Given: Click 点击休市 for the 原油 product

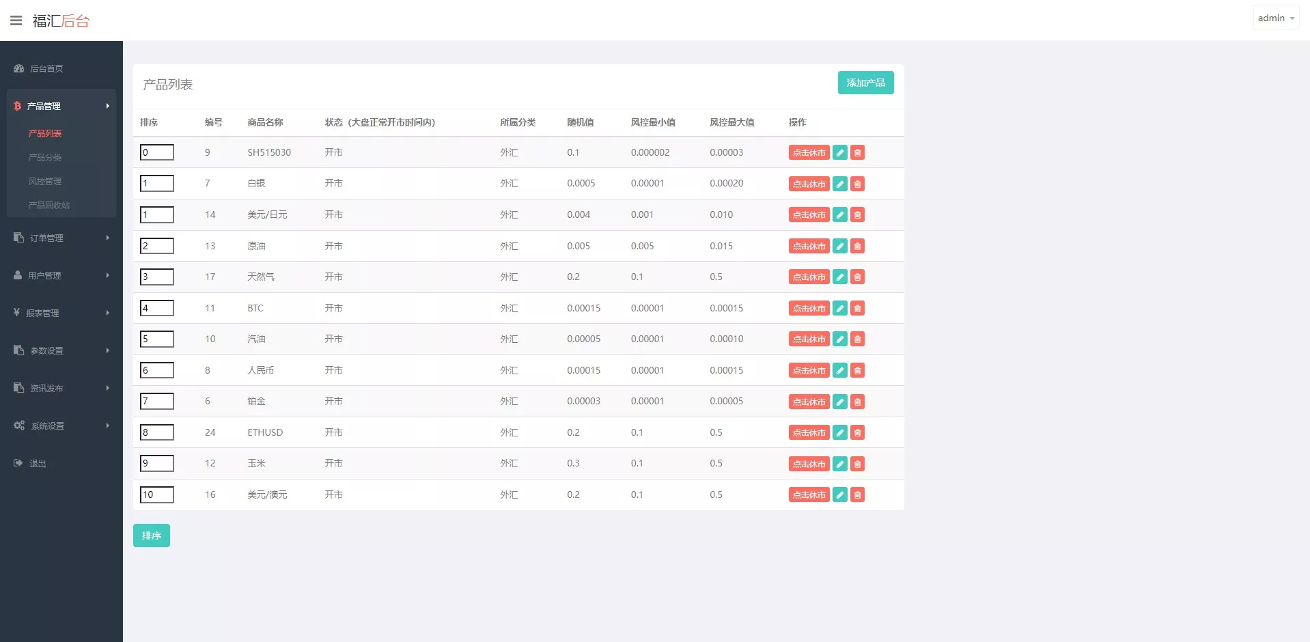Looking at the screenshot, I should coord(809,246).
